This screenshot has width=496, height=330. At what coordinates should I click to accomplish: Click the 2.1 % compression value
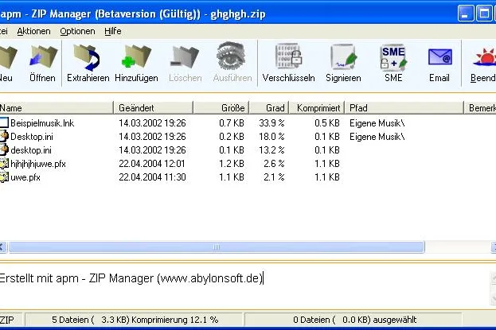pyautogui.click(x=274, y=177)
